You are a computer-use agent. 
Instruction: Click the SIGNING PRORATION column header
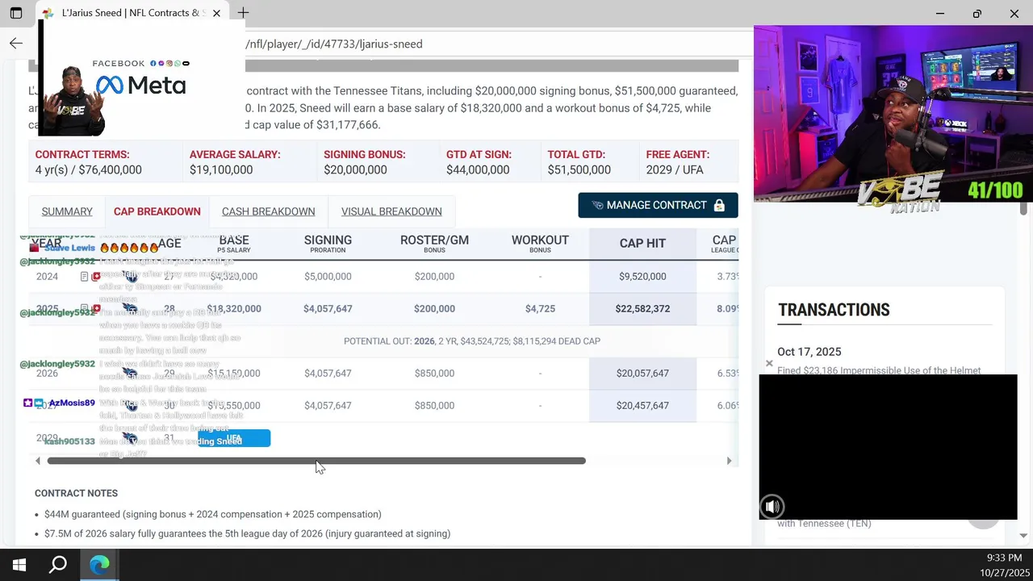pyautogui.click(x=328, y=244)
